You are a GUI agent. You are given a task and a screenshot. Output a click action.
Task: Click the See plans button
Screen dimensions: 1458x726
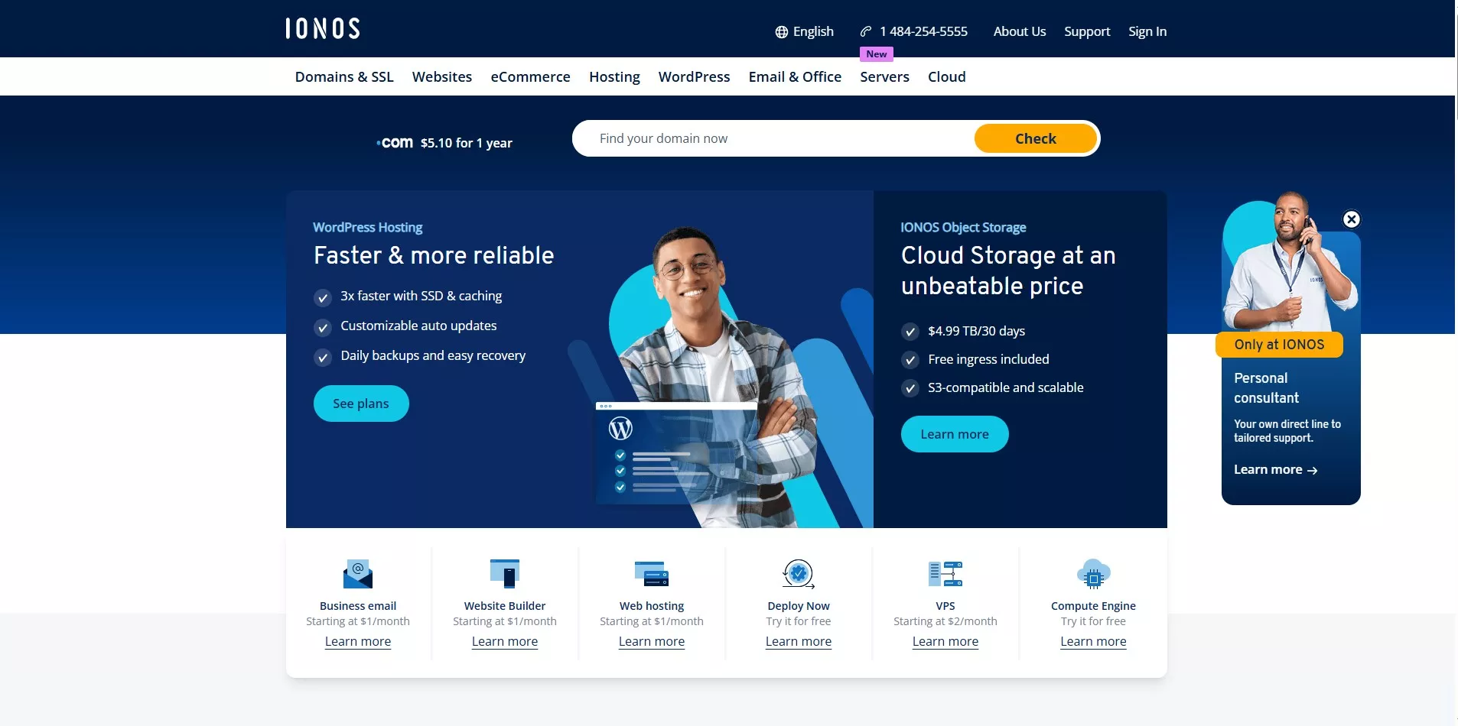coord(361,404)
